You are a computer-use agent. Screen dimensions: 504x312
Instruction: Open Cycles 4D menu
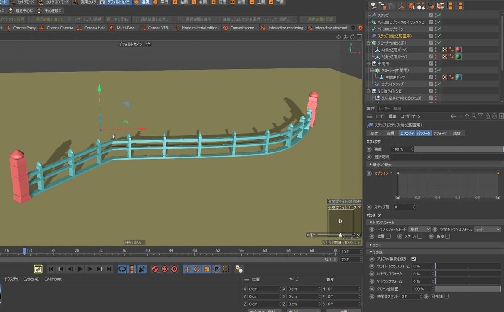31,279
